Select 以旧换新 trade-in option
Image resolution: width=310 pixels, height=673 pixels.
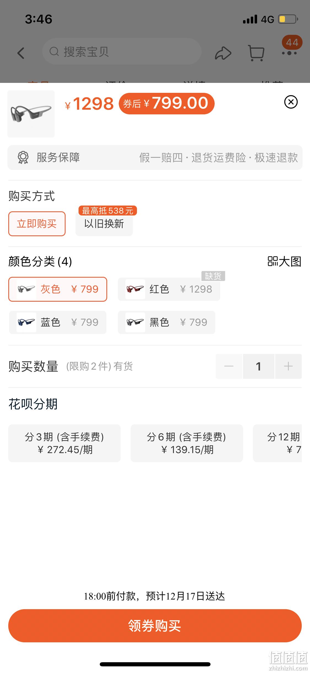click(104, 224)
